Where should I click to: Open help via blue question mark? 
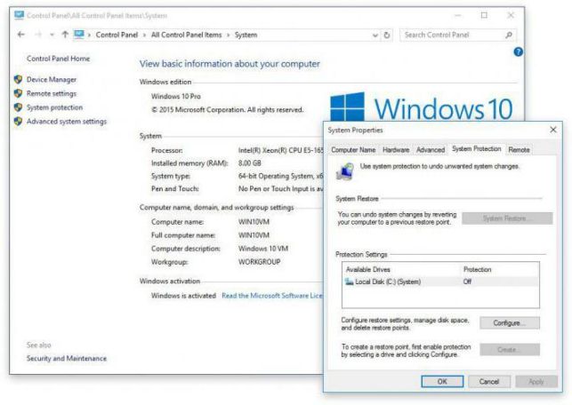(x=518, y=52)
